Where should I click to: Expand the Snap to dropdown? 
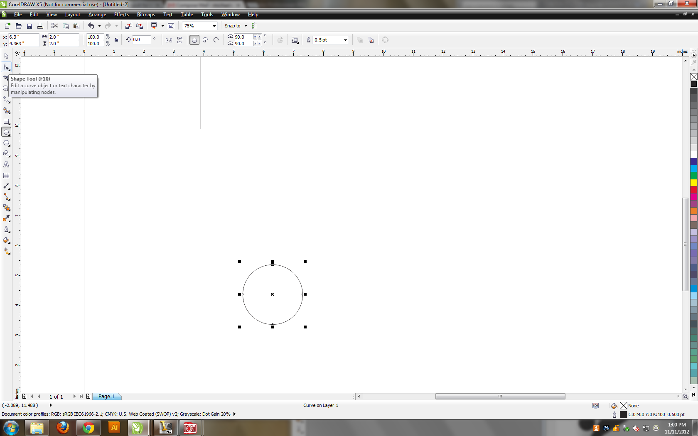coord(246,26)
